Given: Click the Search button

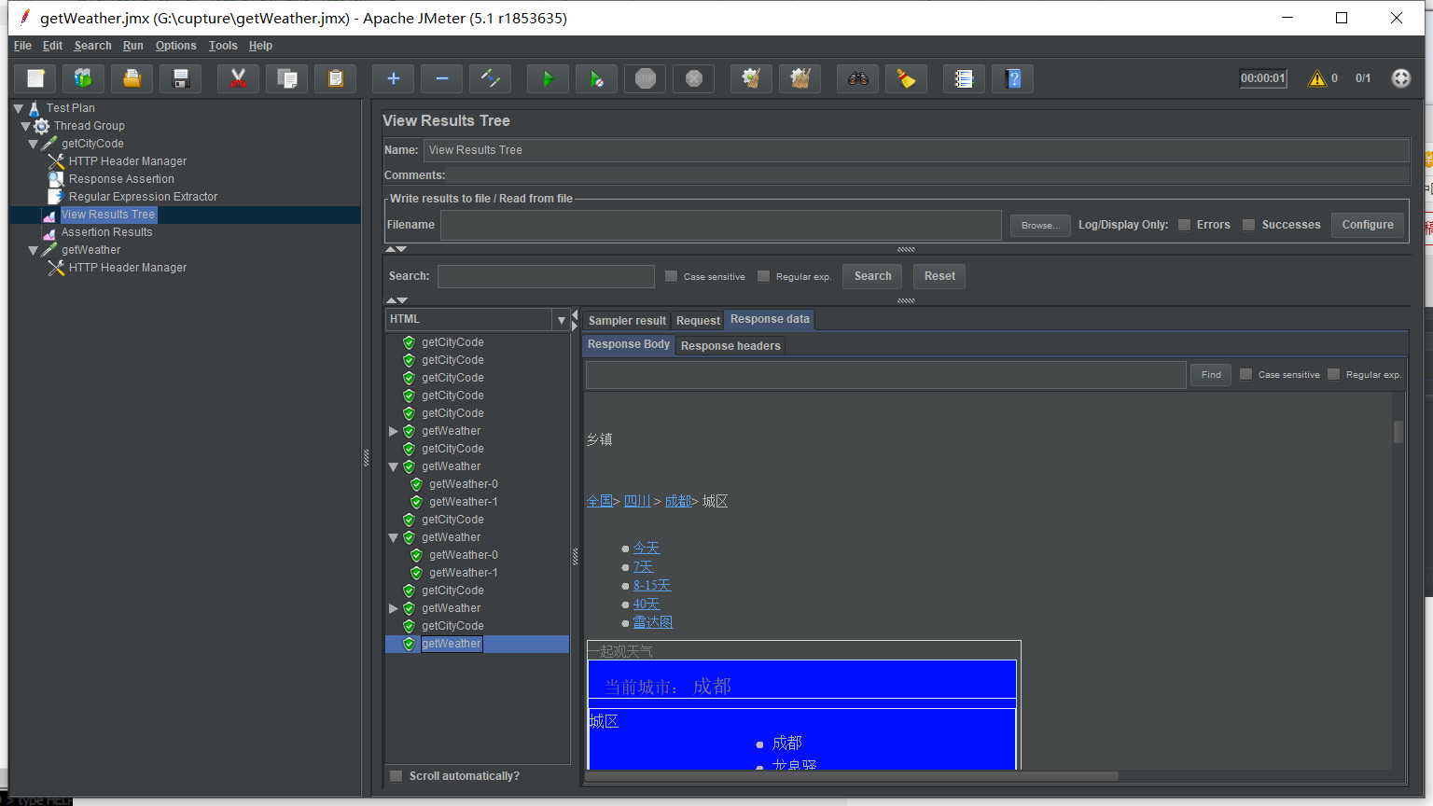Looking at the screenshot, I should point(872,276).
